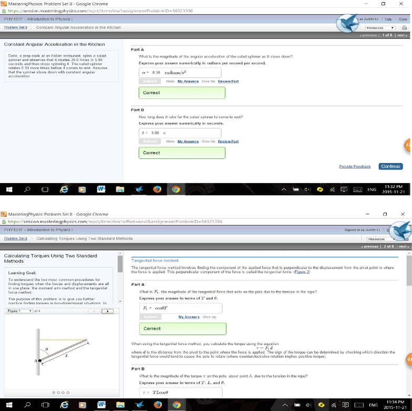Click the Continue button

[390, 166]
